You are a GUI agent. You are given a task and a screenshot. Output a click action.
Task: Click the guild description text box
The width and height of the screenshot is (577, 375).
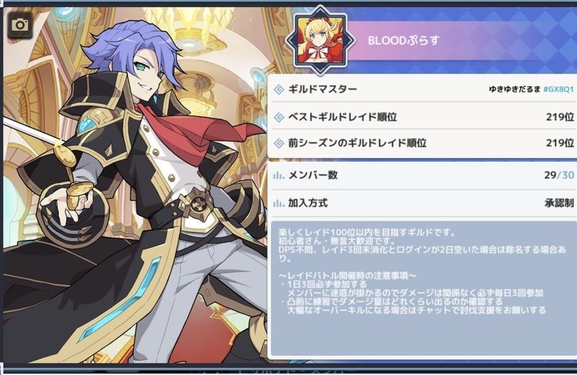[x=423, y=288]
